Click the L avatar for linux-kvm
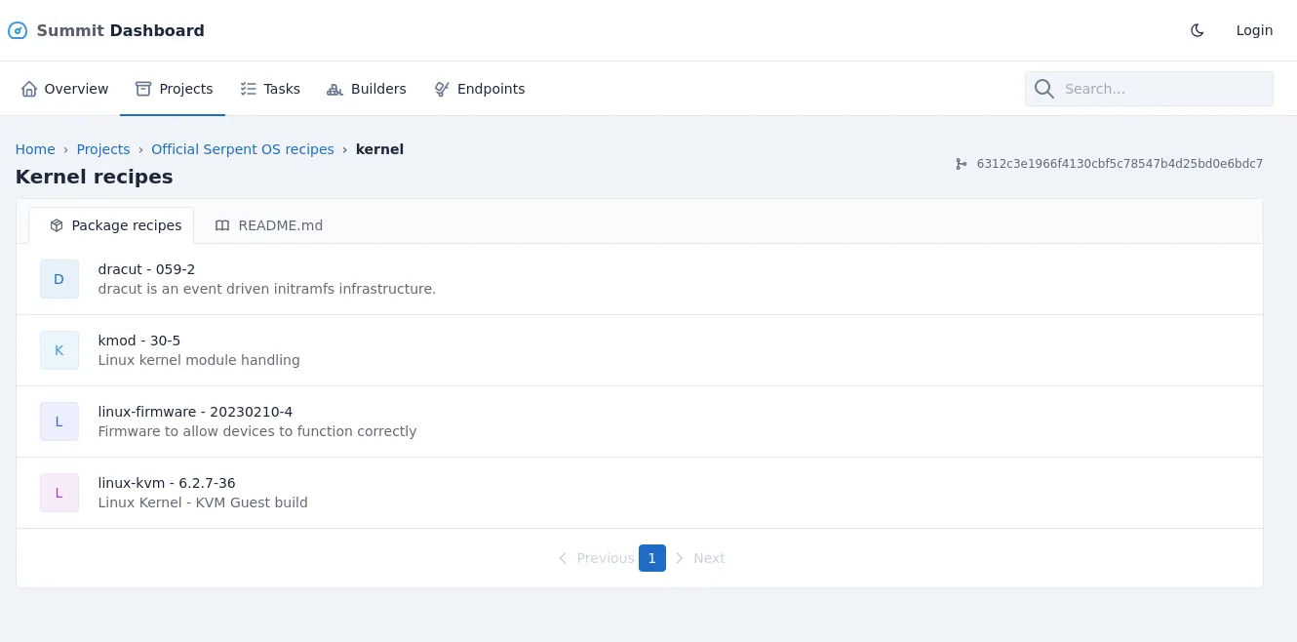1297x642 pixels. pos(59,493)
